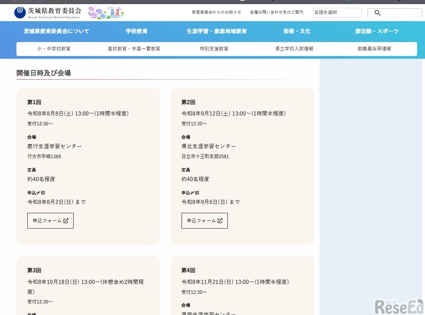Click 申込フォーム button for 第2回
425x315 pixels.
(x=205, y=220)
